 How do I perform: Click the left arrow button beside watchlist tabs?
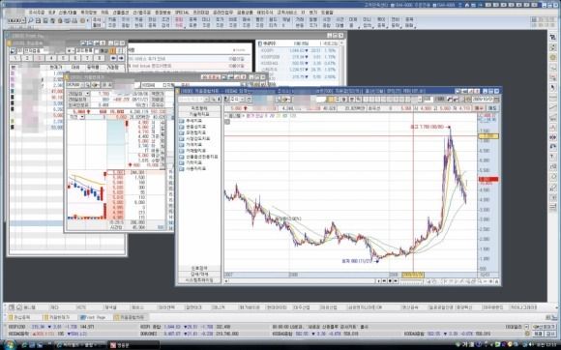click(x=113, y=58)
